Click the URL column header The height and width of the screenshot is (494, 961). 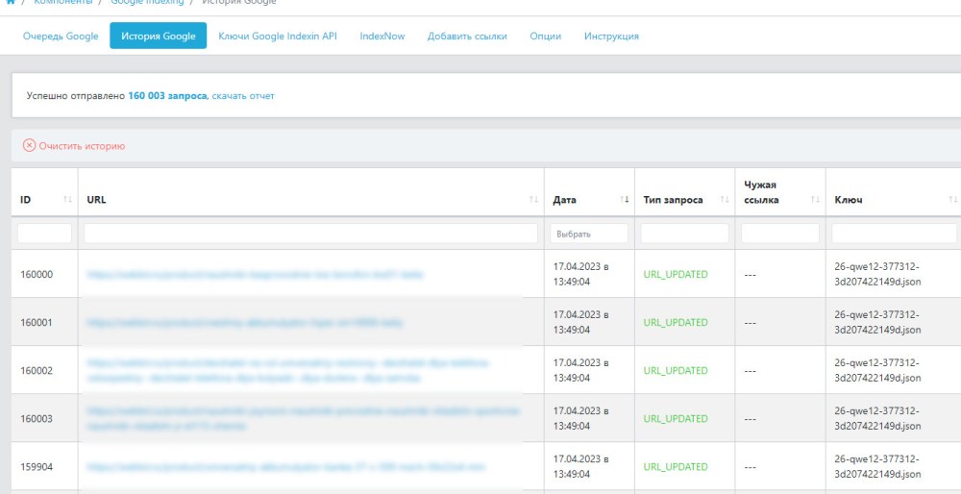[x=96, y=200]
